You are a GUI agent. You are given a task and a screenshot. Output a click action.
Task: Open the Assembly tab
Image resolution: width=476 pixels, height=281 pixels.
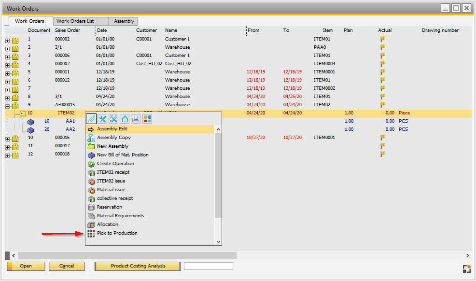124,21
